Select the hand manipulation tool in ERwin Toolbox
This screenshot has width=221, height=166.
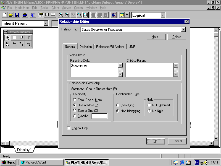7,44
